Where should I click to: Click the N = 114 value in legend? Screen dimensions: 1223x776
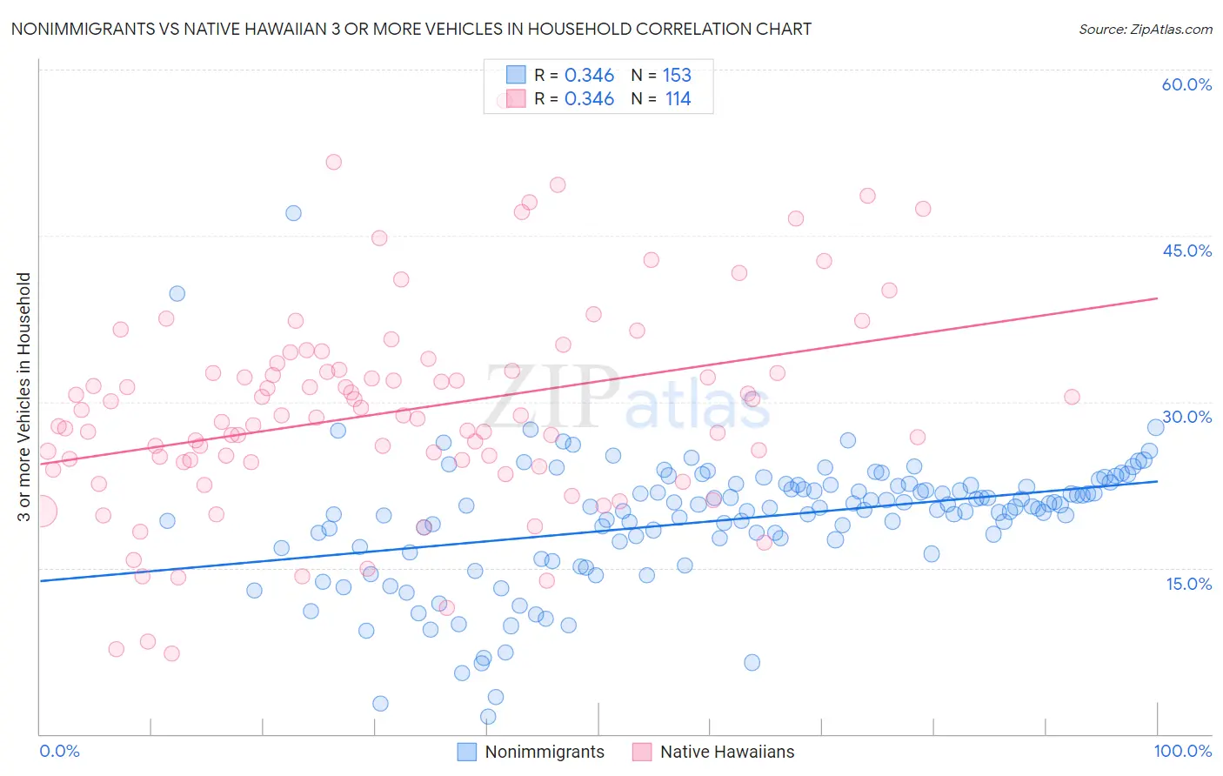(x=661, y=98)
